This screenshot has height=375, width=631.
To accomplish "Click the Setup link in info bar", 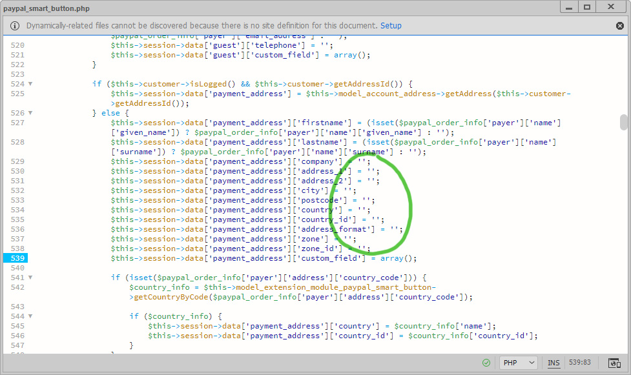I will [x=390, y=26].
